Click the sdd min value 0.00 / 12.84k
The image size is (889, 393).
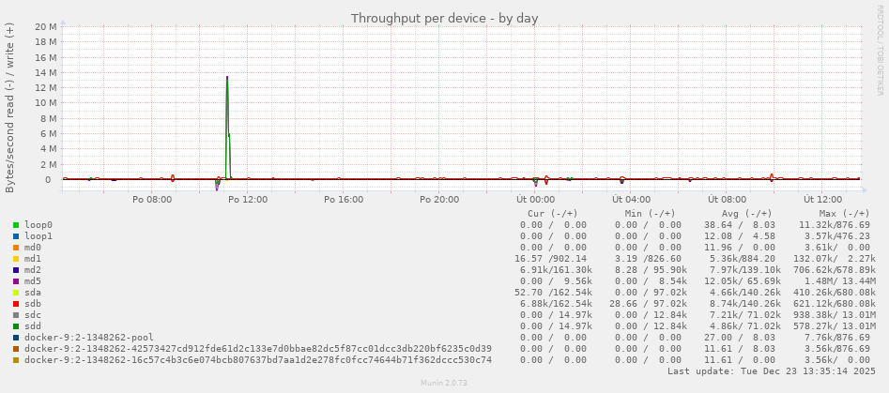point(651,326)
